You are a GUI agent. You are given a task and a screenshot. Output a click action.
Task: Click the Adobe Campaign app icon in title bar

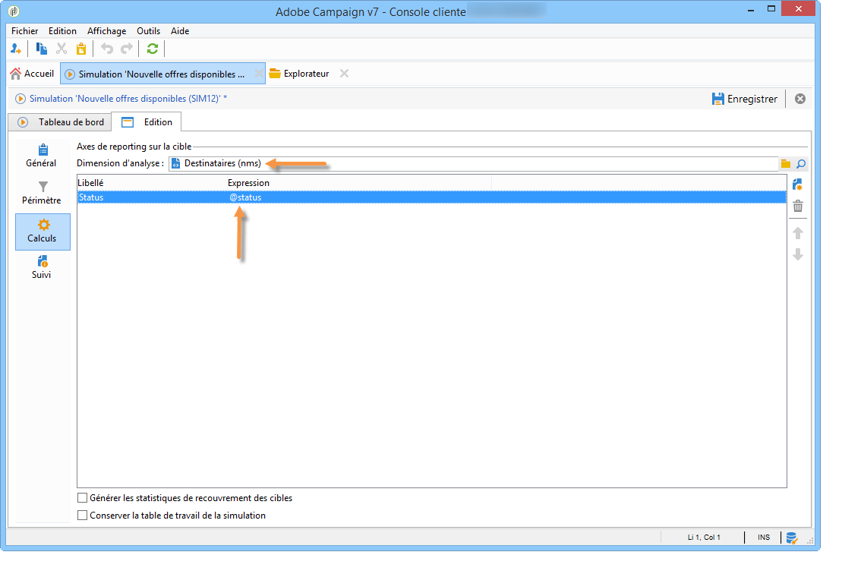(14, 11)
